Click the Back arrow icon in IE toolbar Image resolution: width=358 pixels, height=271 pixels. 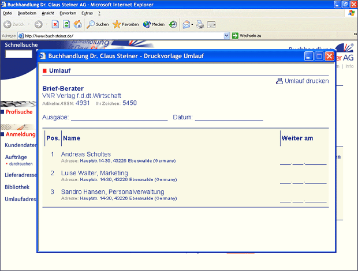(8, 24)
